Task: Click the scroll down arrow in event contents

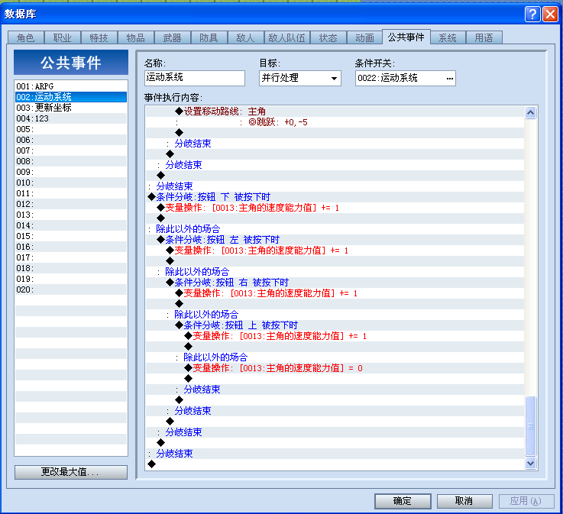Action: [530, 463]
